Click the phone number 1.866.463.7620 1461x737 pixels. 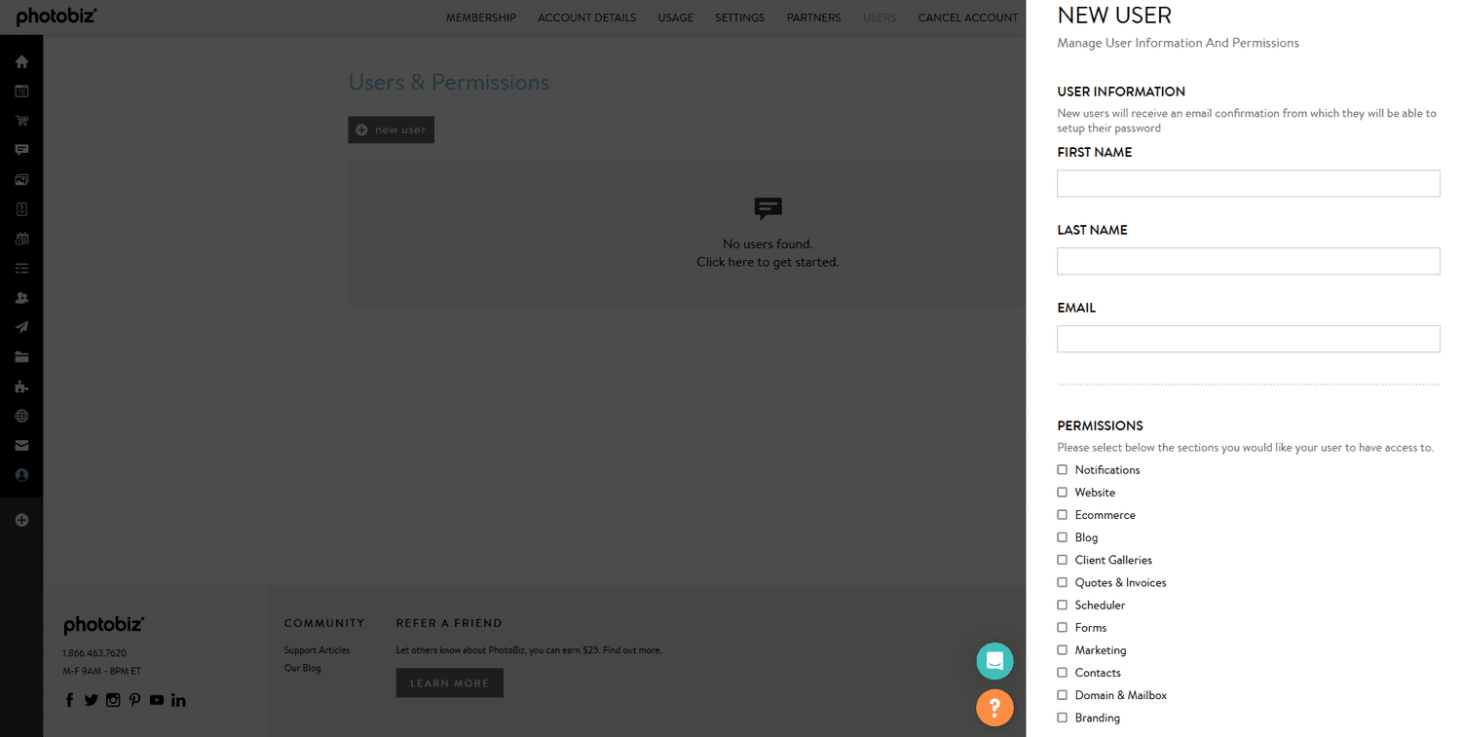pyautogui.click(x=94, y=653)
